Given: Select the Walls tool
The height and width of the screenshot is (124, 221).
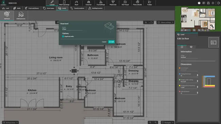Looking at the screenshot, I should coord(17,8).
